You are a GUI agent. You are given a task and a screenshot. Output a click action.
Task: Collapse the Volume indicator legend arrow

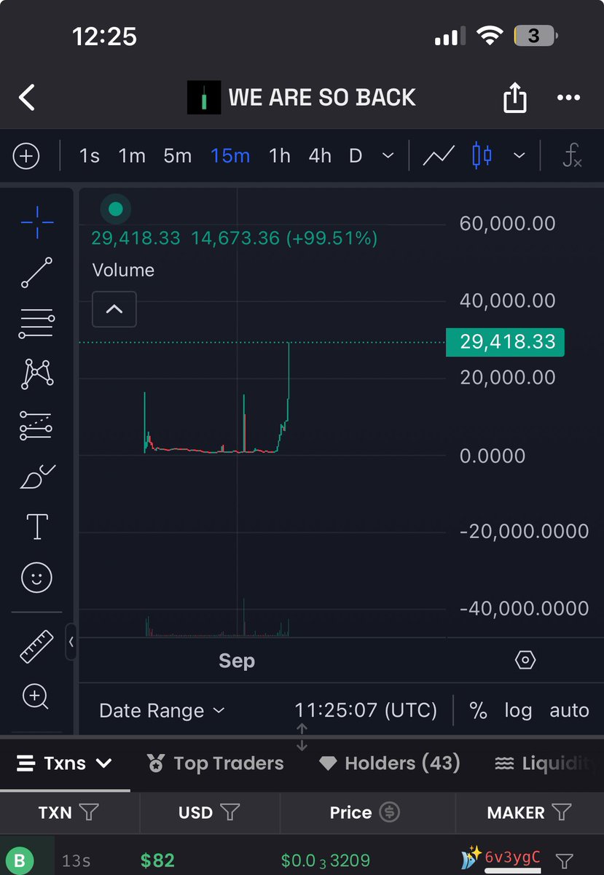[114, 309]
